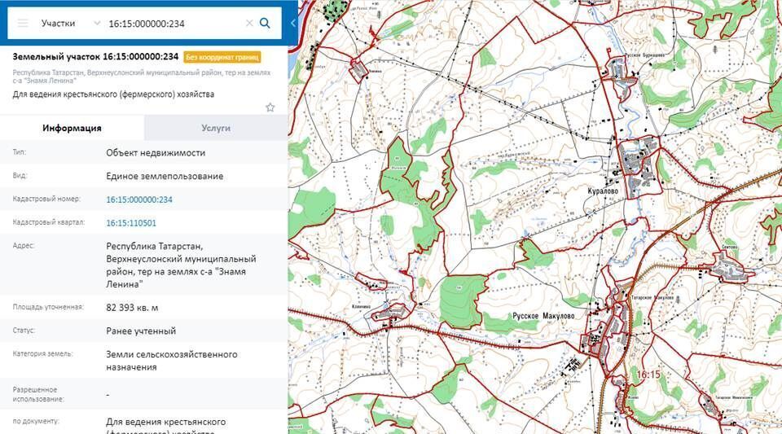Add parcel to favorites with star
This screenshot has width=782, height=434.
click(x=270, y=107)
